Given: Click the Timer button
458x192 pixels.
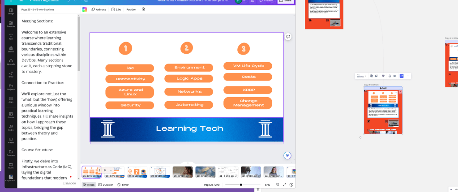Looking at the screenshot, I should [123, 185].
